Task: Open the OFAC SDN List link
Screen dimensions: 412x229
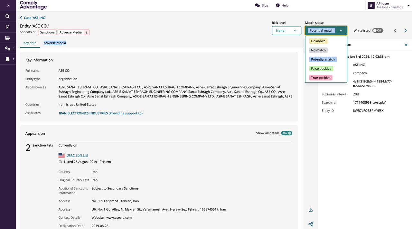Action: [77, 155]
